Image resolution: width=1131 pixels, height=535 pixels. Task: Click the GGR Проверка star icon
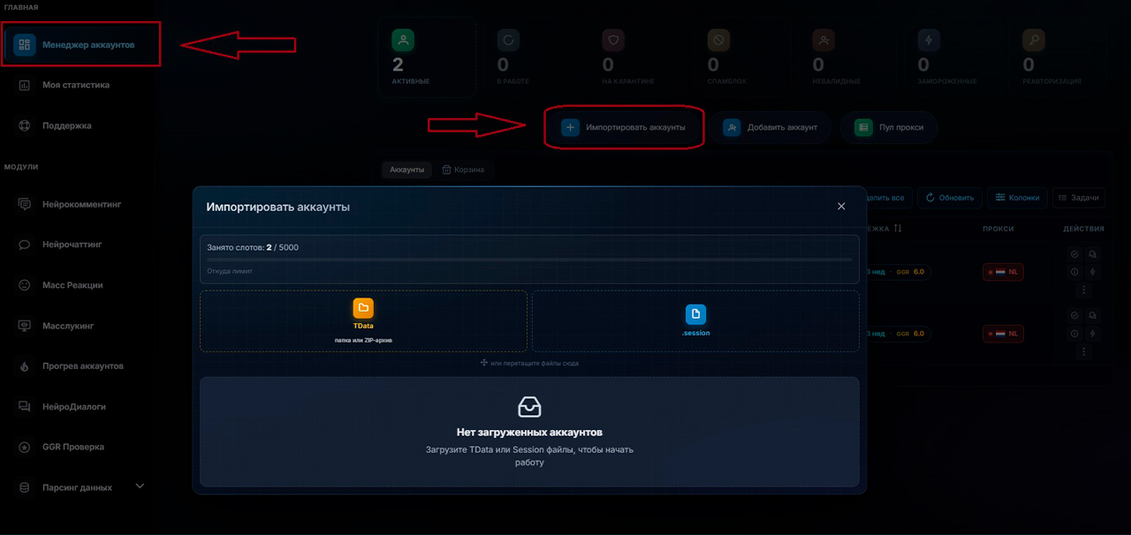coord(25,447)
